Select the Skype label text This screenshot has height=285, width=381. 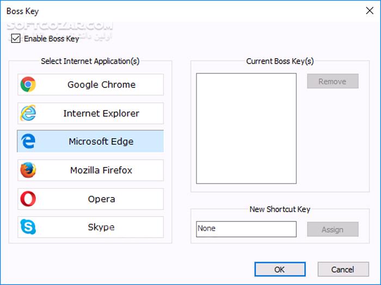101,227
